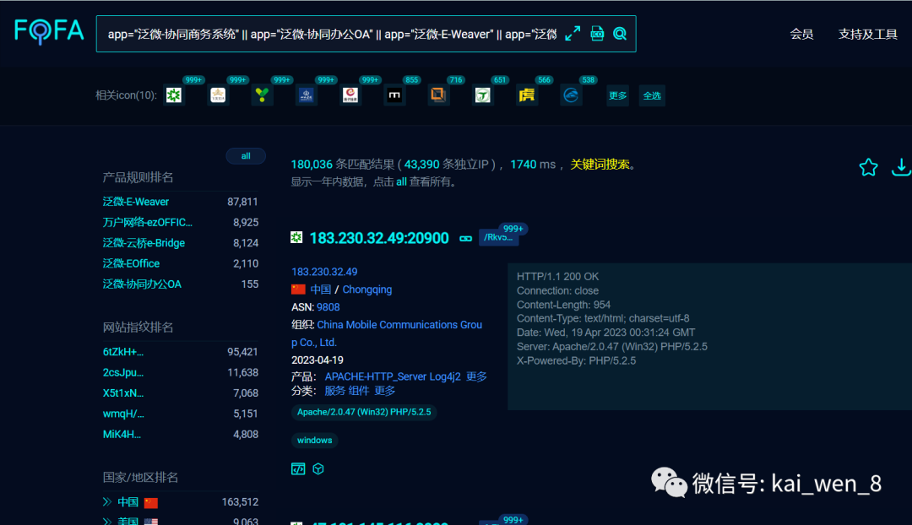
Task: Filter by 中国 in result location
Action: click(321, 290)
